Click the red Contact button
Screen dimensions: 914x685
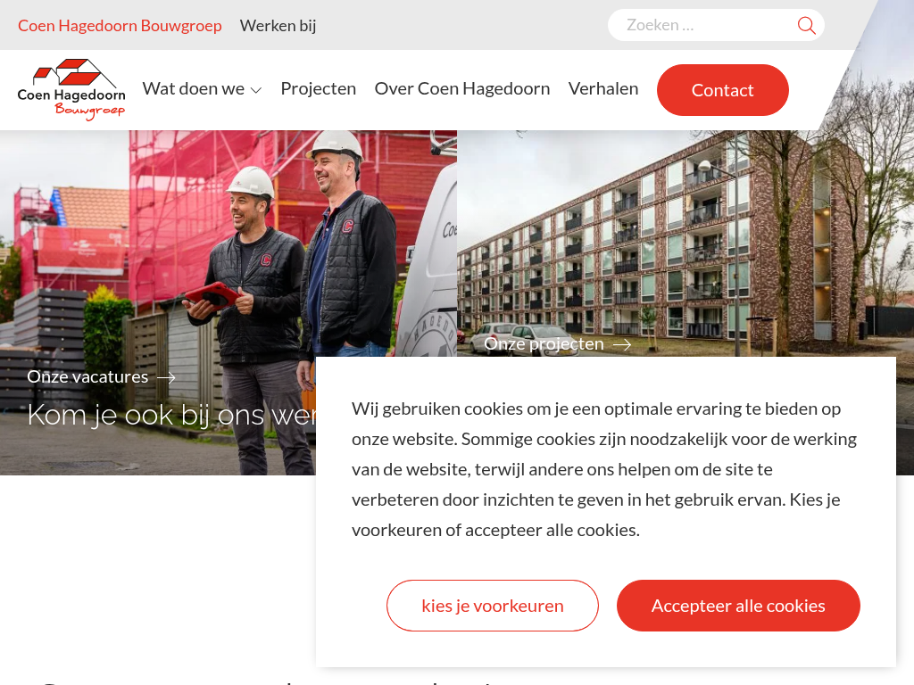[x=723, y=90]
